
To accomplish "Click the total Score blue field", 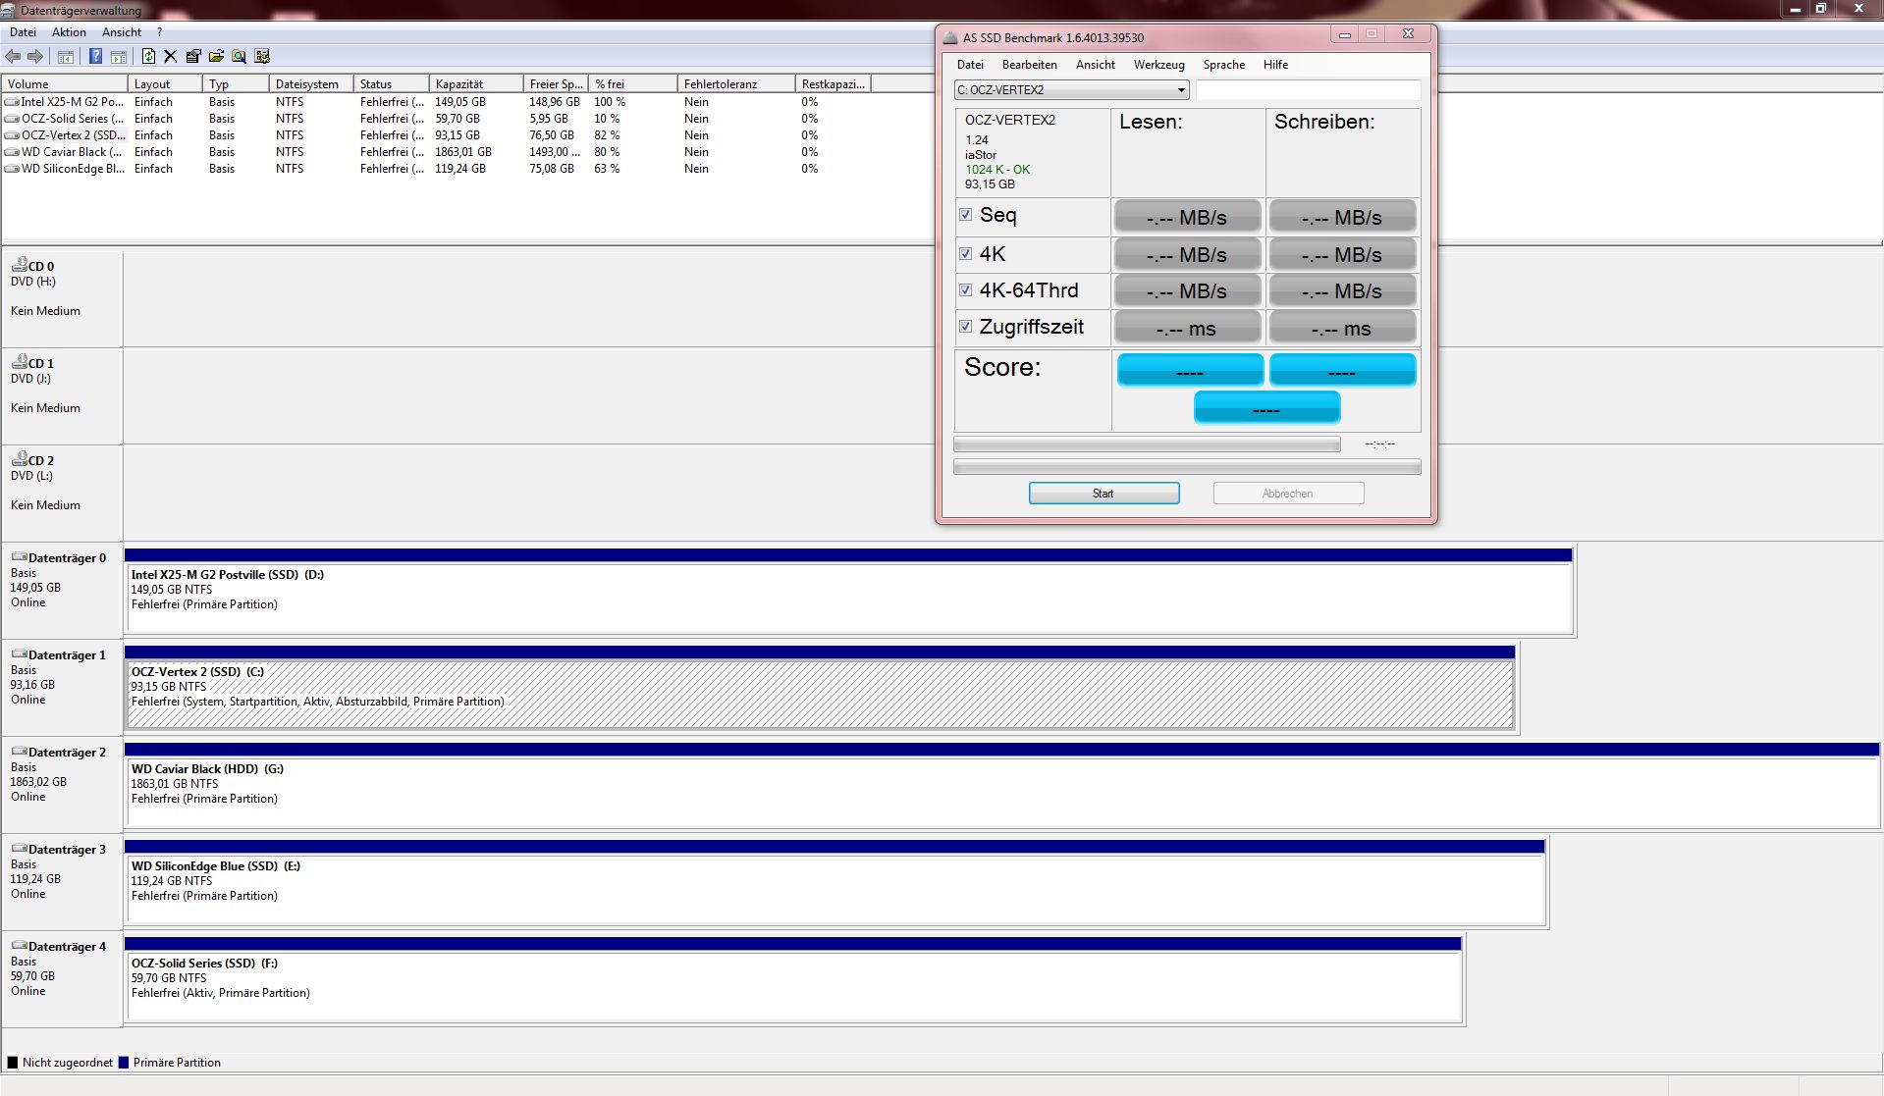I will 1266,407.
